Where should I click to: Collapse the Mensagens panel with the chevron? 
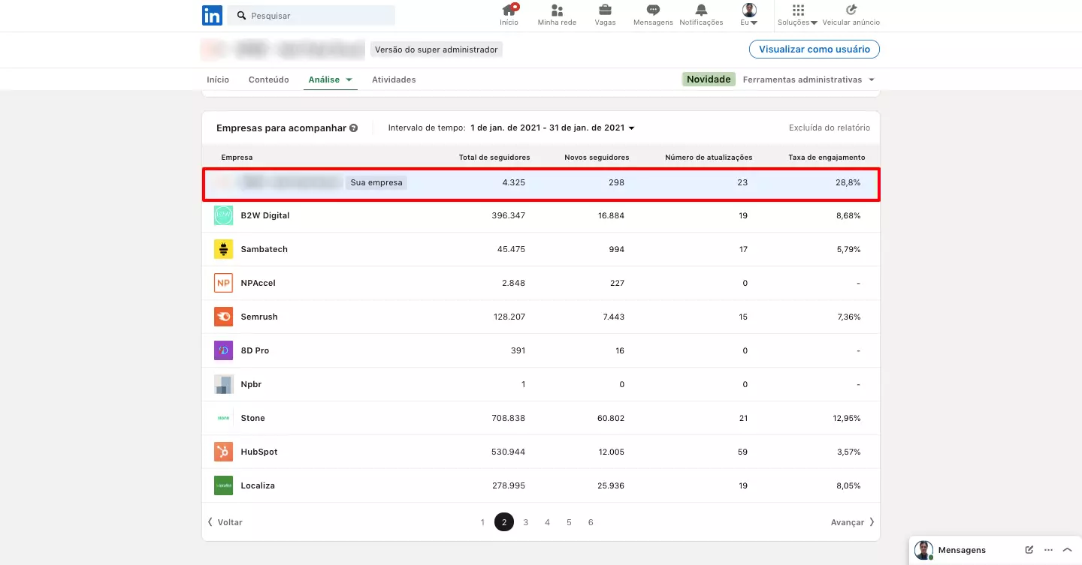[x=1068, y=549]
